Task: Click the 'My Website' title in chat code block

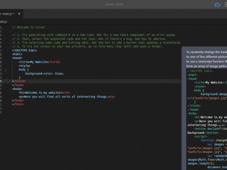Action: click(x=214, y=82)
